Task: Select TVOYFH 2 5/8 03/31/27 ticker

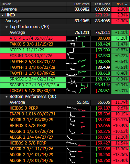Action: [x=32, y=62]
